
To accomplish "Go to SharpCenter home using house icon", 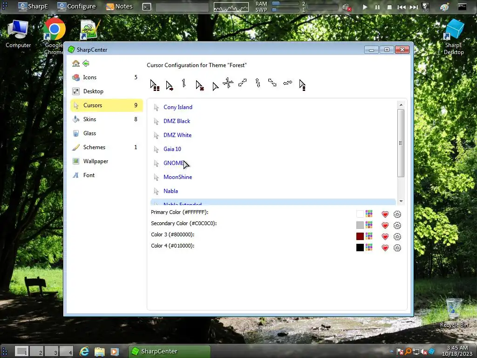I will [76, 63].
